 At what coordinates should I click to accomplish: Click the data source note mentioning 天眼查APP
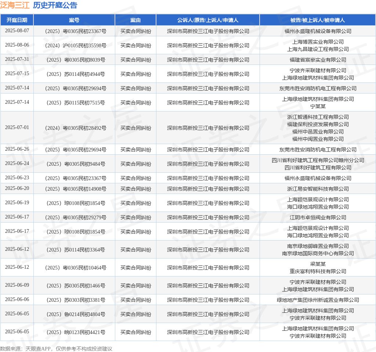[56, 349]
